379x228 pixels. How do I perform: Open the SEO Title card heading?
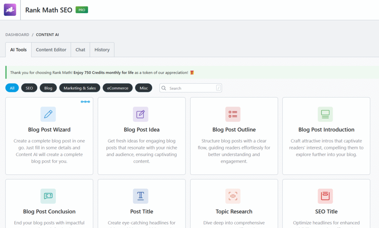326,212
